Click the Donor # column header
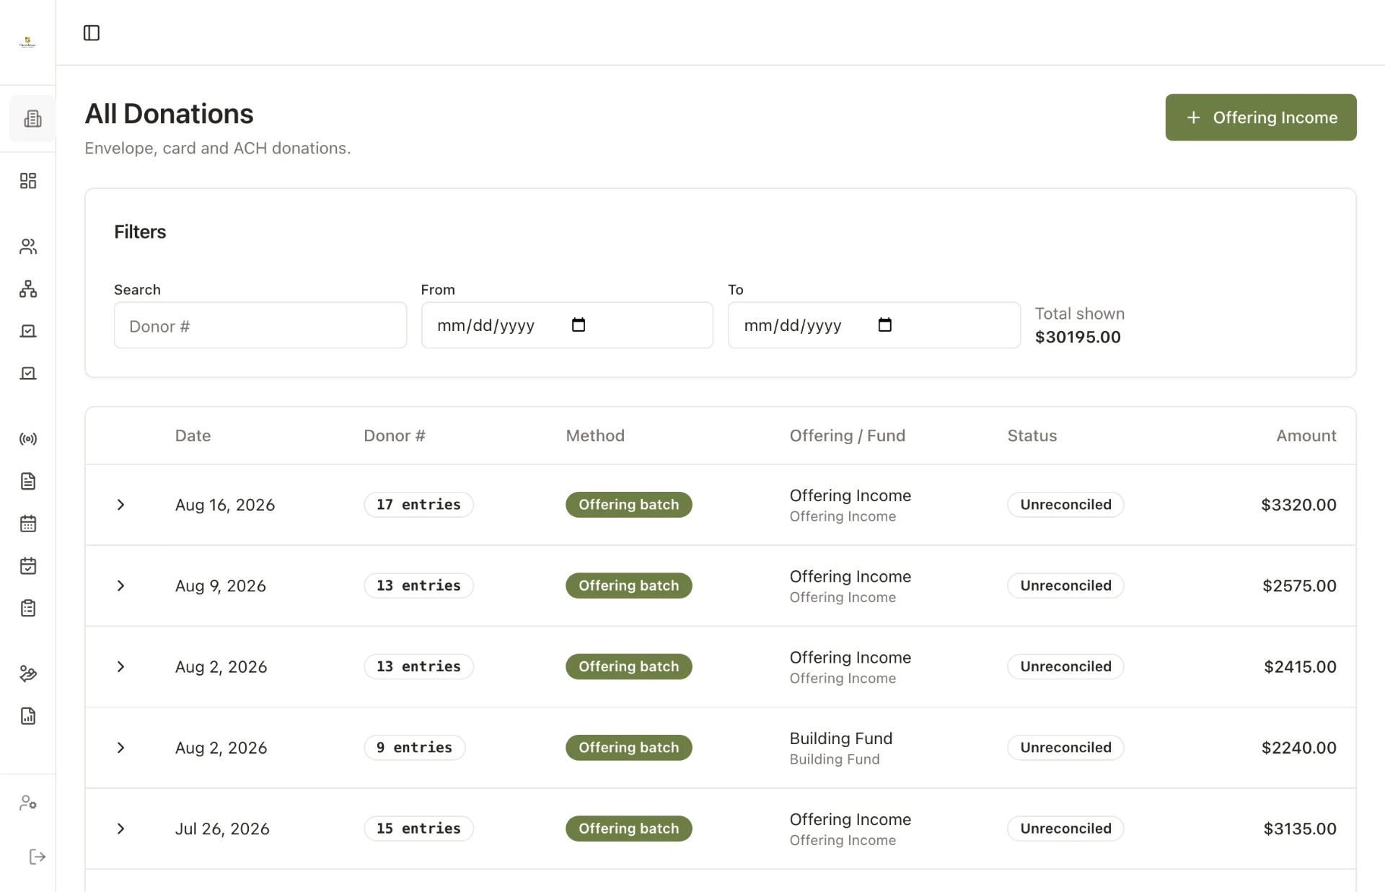Image resolution: width=1385 pixels, height=892 pixels. click(x=395, y=436)
